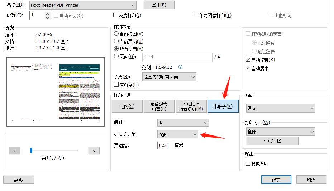Click the 页边距 margin input field
Screen dimensions: 334x191
pos(164,145)
